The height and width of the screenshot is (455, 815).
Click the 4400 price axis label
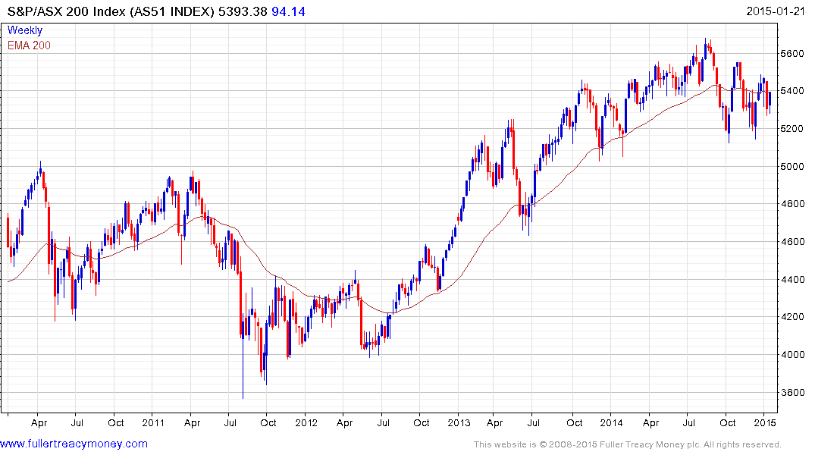click(791, 279)
